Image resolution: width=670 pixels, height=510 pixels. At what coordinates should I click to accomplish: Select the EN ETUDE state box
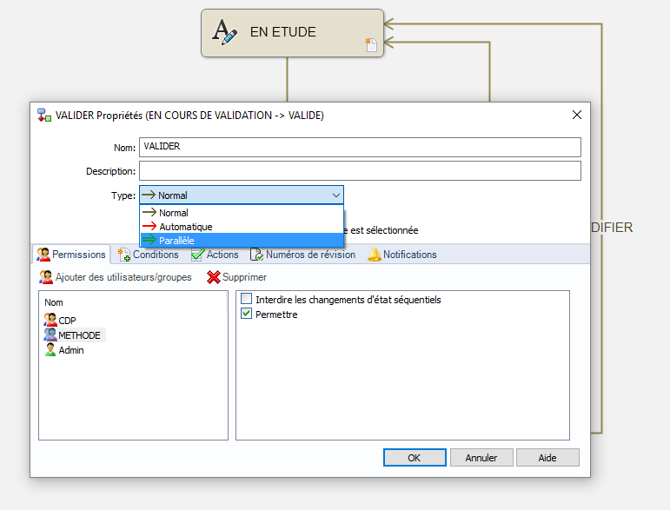point(292,33)
